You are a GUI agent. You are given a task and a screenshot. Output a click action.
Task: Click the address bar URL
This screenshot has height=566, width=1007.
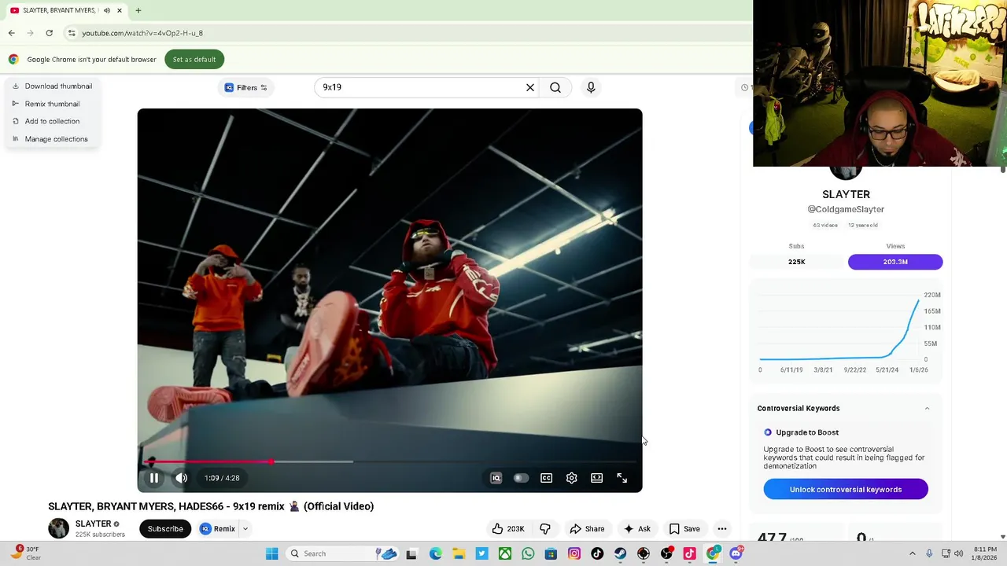pyautogui.click(x=142, y=33)
